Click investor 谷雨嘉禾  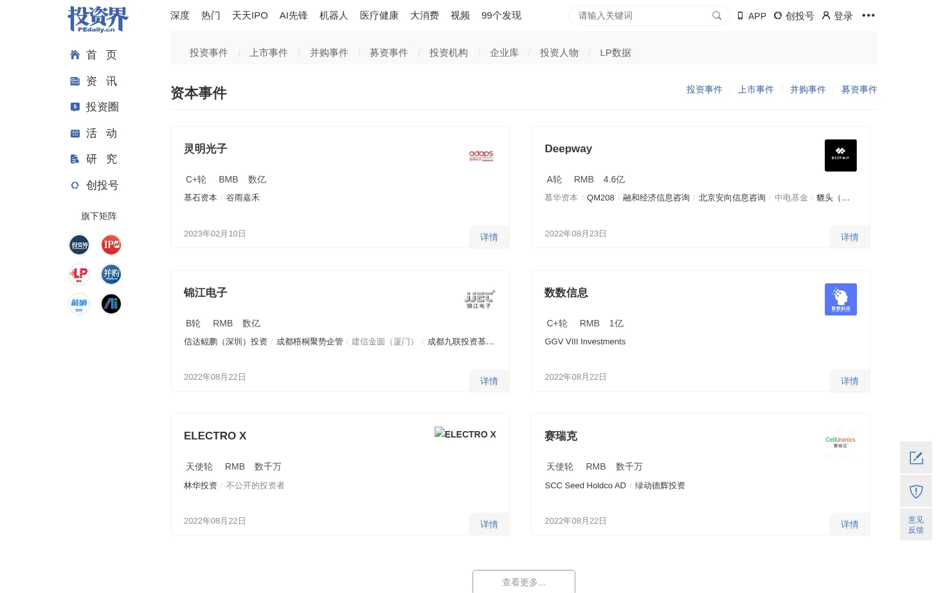click(x=243, y=198)
